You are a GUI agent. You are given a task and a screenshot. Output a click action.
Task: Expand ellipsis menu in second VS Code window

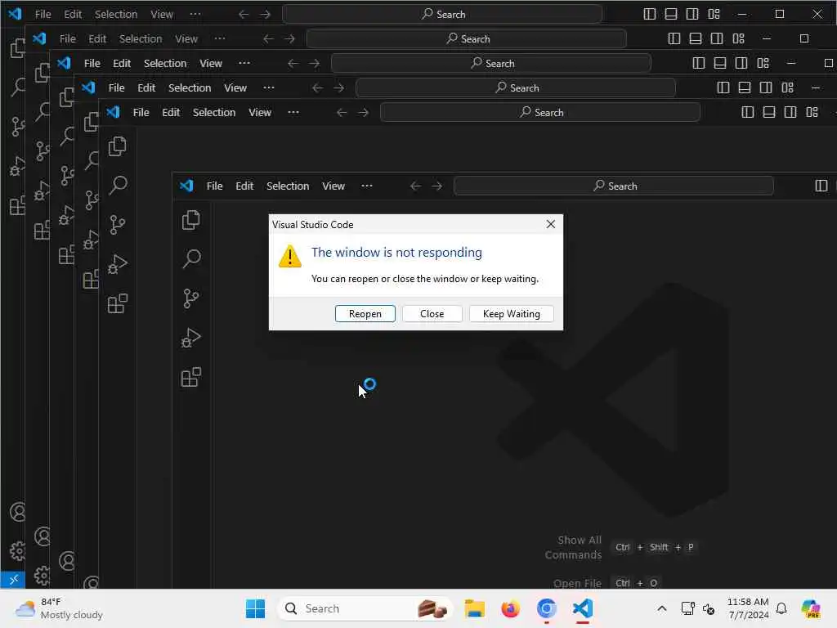[x=293, y=112]
